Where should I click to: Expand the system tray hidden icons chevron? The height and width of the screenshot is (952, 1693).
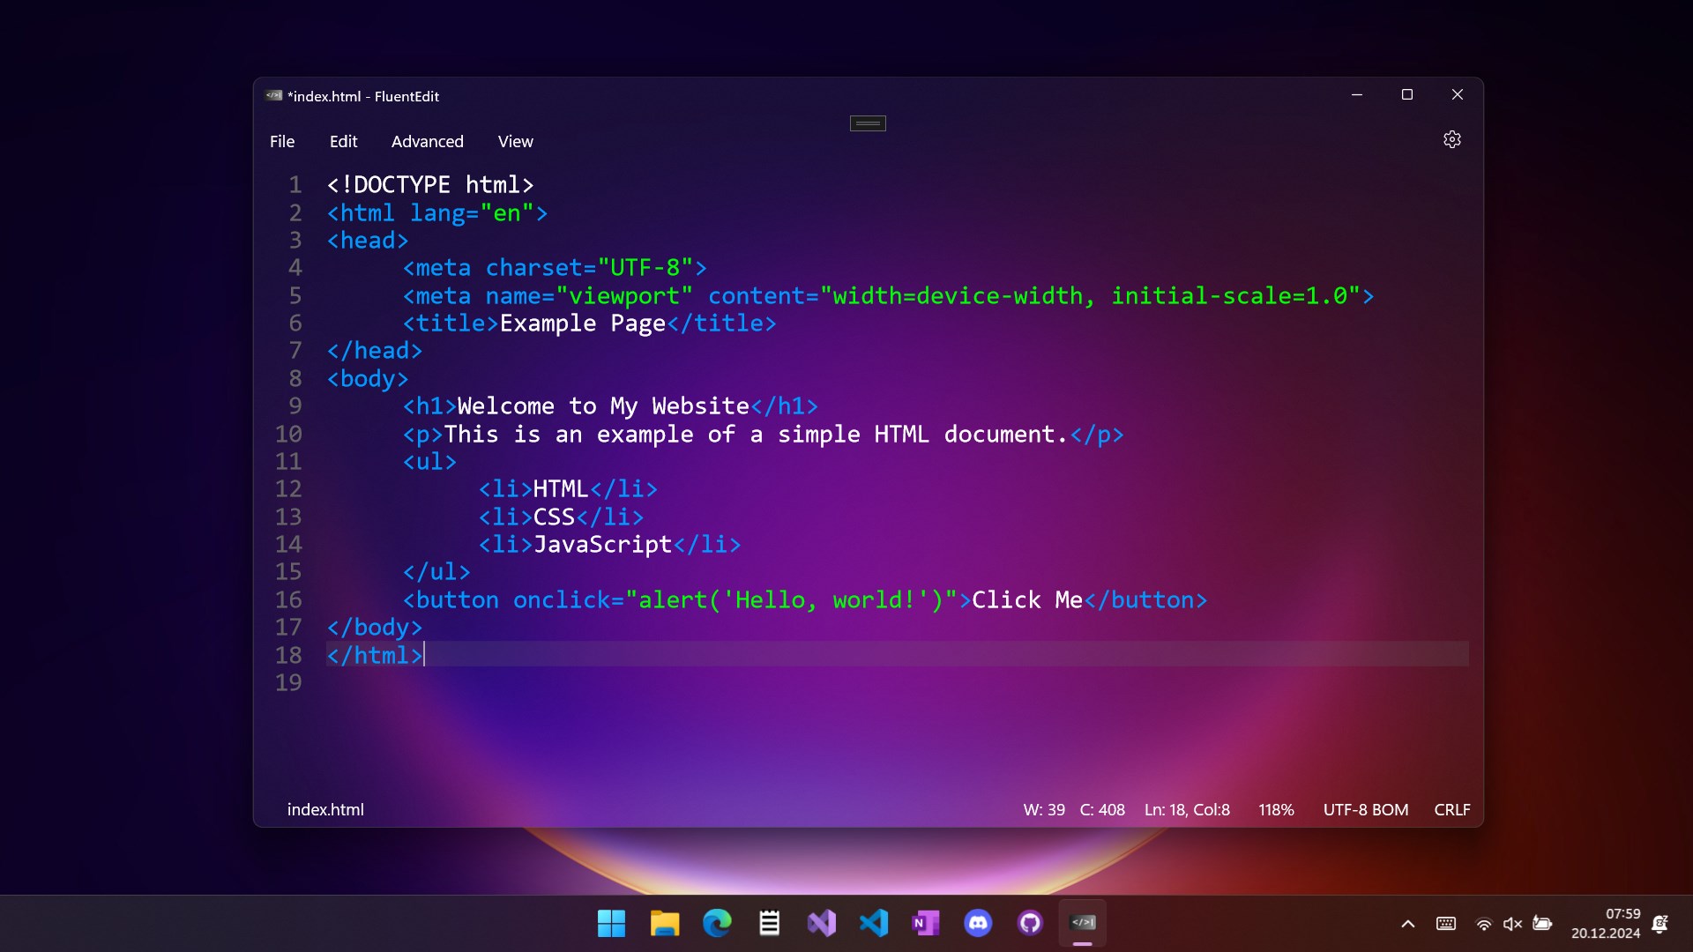1407,924
